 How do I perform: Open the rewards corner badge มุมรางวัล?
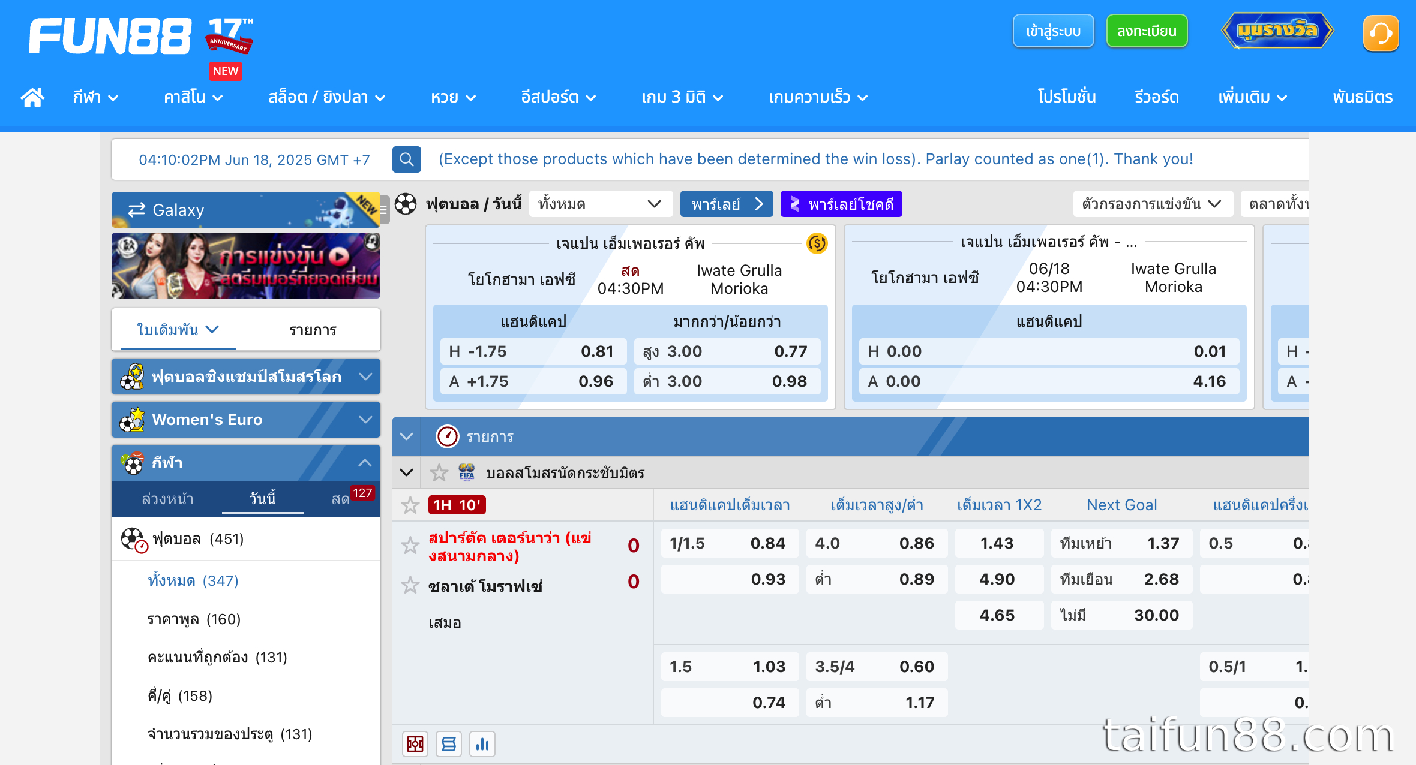1277,31
